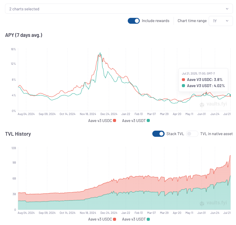
Task: Click the red Aave v3 USDC swatch under TVL chart
Action: point(115,219)
